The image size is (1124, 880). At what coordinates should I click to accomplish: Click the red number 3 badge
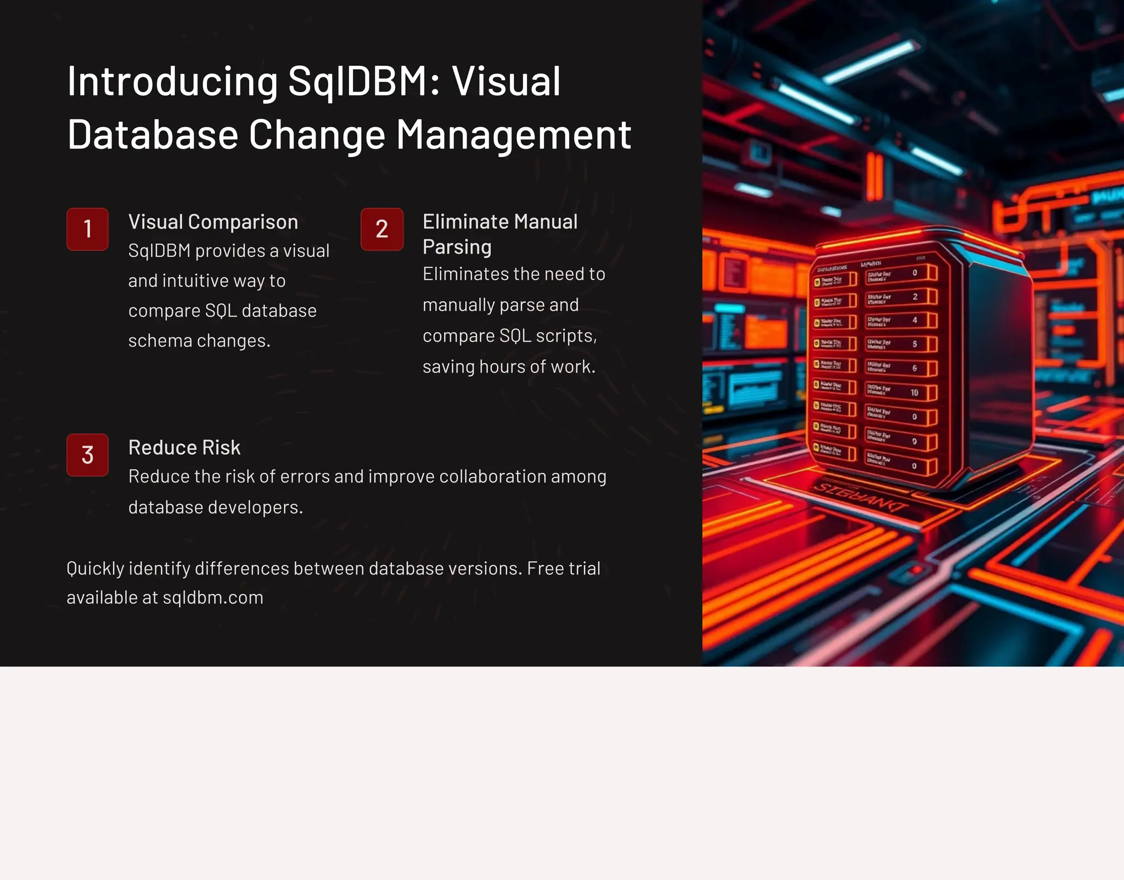pos(87,455)
